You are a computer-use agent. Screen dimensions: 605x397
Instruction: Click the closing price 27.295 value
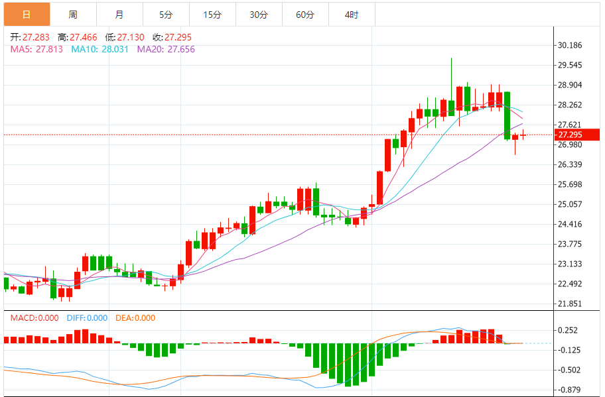click(178, 37)
